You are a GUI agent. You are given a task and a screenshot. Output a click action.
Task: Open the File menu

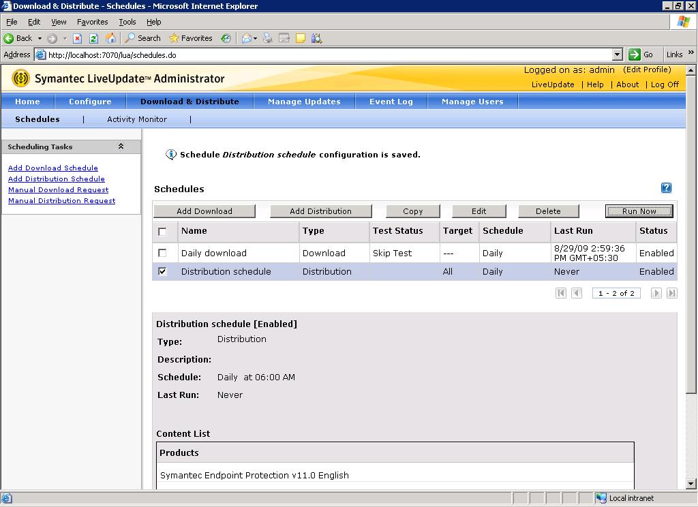click(x=12, y=22)
